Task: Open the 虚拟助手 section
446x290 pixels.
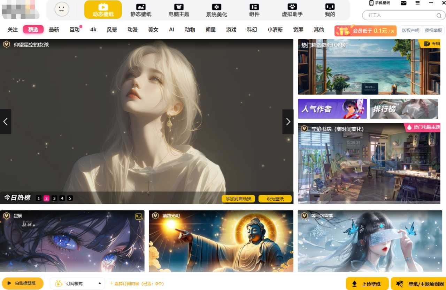Action: tap(292, 10)
